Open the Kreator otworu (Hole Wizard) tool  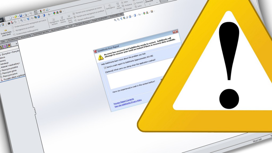click(62, 18)
